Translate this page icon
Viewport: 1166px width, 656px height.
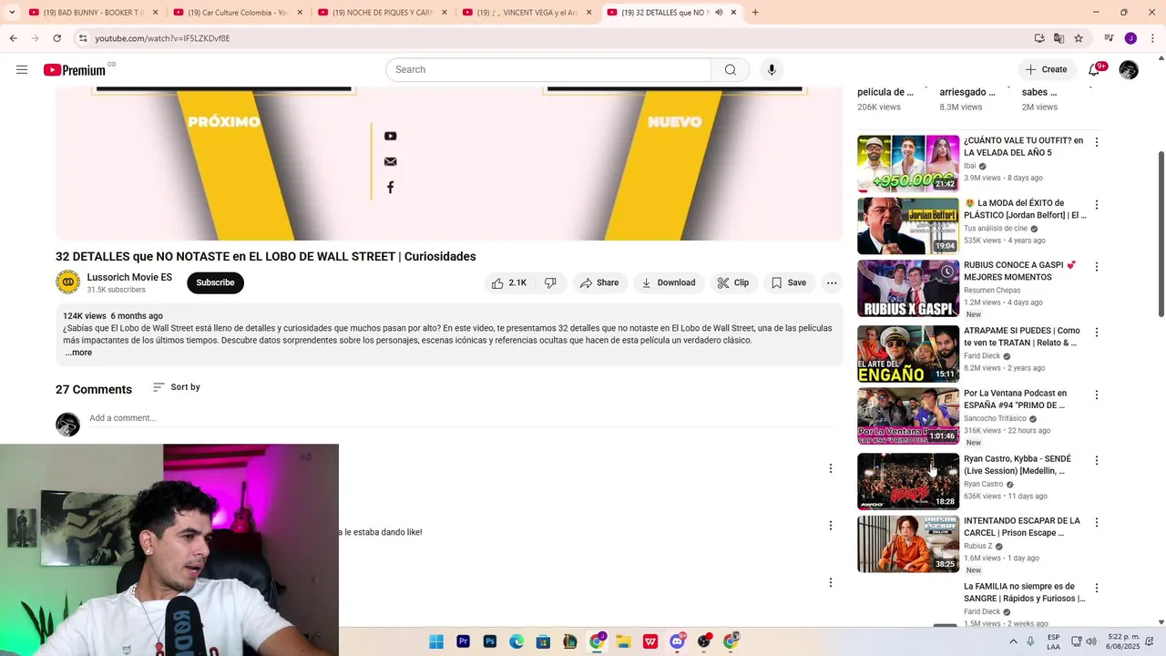tap(1059, 38)
